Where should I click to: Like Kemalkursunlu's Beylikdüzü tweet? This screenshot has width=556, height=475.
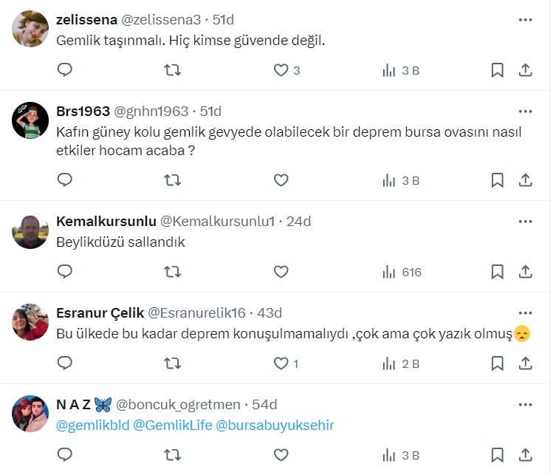[x=281, y=272]
